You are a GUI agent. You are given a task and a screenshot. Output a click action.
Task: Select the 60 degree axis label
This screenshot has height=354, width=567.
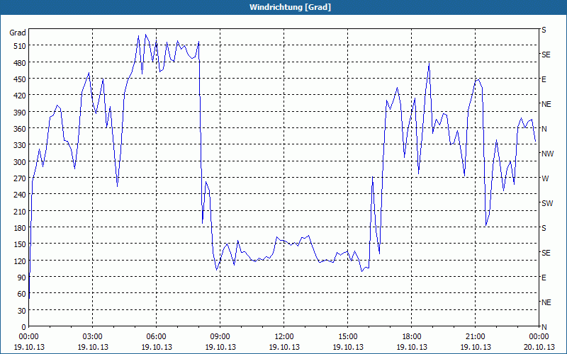point(21,294)
